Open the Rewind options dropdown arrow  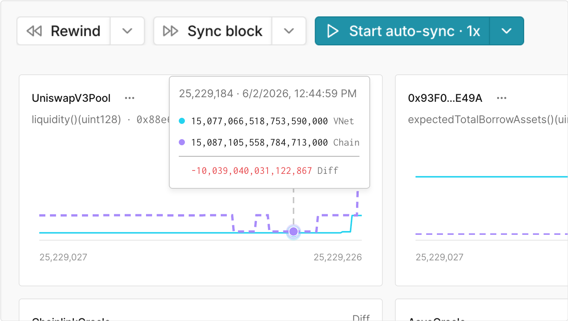pos(127,31)
